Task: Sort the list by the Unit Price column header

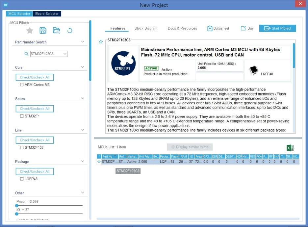Action: point(145,157)
